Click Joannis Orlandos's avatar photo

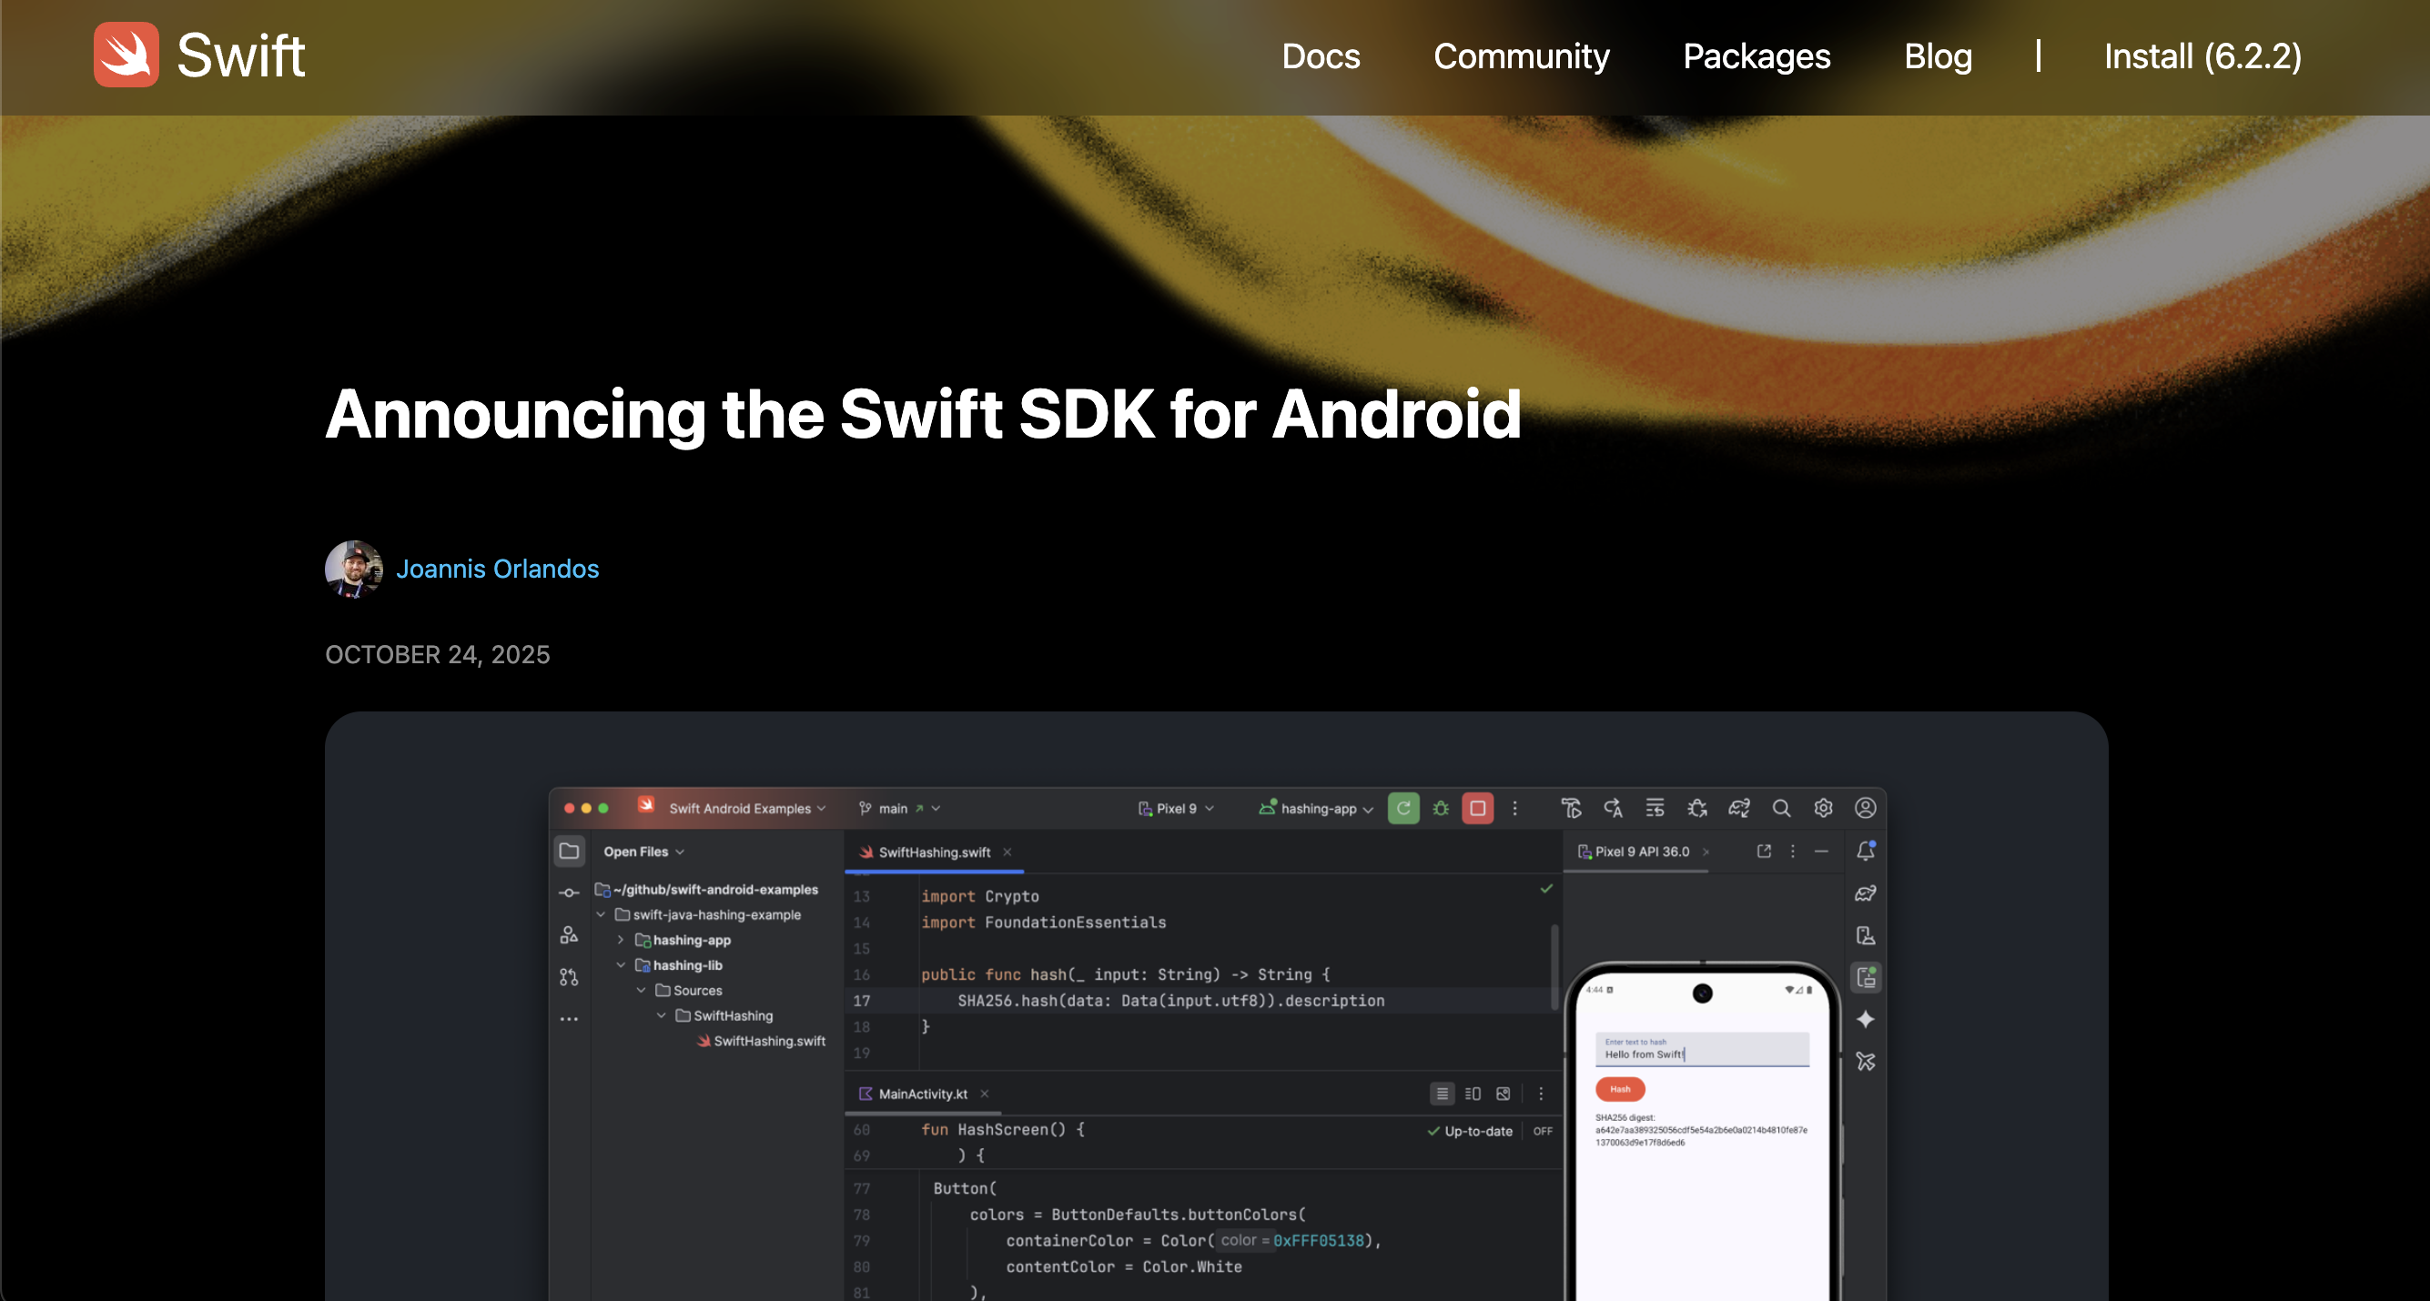point(354,569)
